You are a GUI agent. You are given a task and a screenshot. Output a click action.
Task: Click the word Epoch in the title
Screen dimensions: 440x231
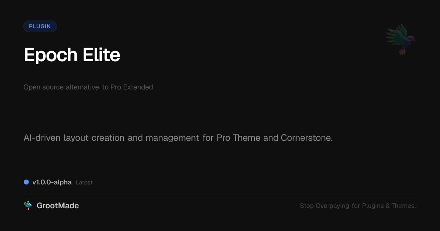tap(51, 55)
